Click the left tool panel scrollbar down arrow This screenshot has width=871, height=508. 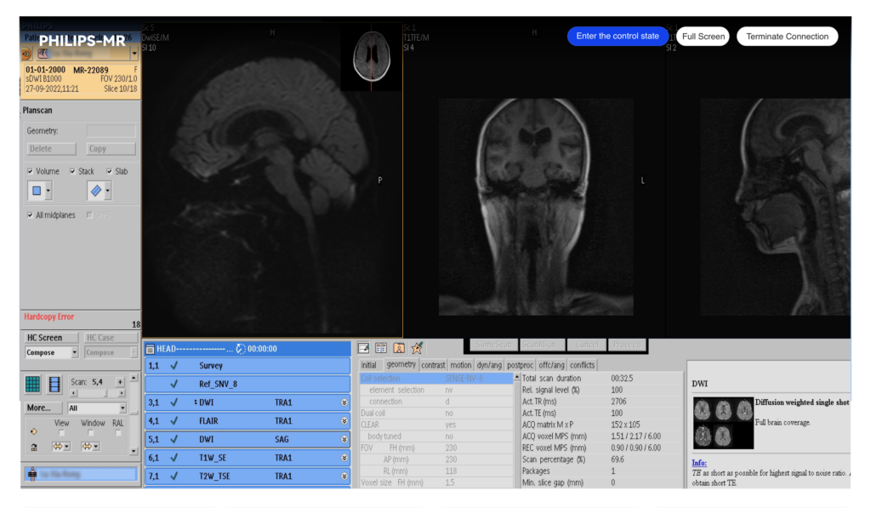pyautogui.click(x=134, y=451)
